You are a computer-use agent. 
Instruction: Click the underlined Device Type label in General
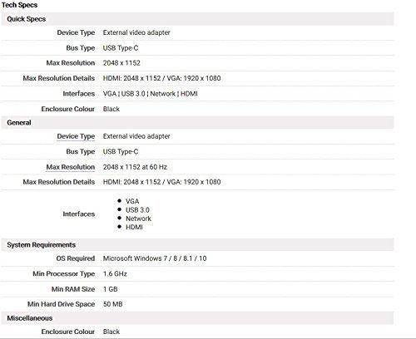pyautogui.click(x=76, y=136)
